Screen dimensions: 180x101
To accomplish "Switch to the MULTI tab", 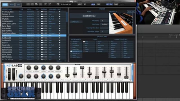I will tap(12, 5).
